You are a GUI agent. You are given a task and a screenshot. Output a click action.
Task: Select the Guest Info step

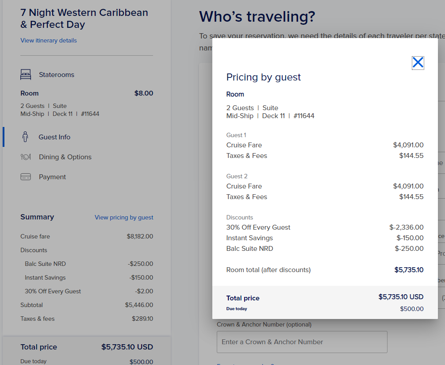coord(54,137)
